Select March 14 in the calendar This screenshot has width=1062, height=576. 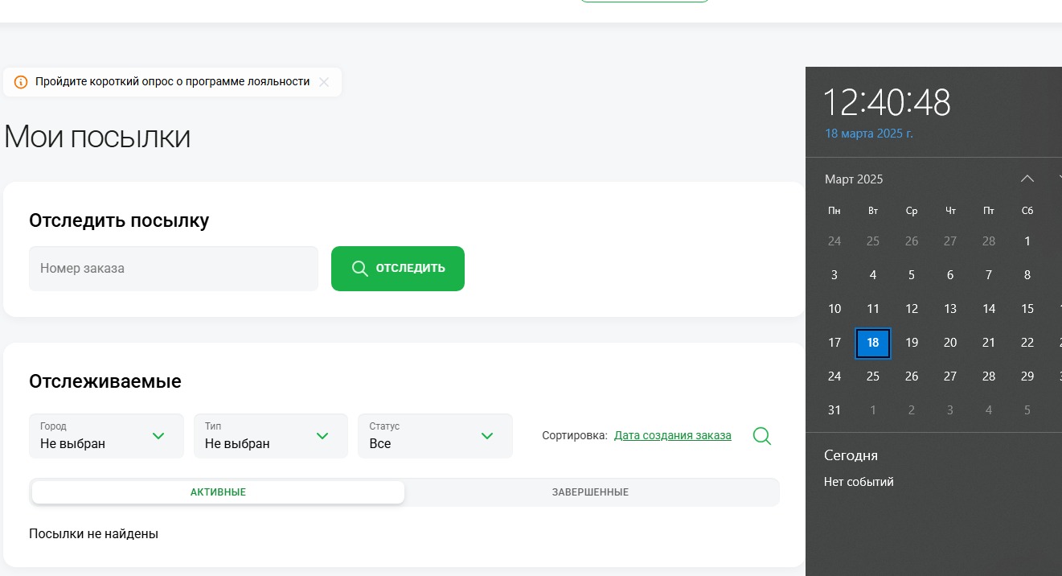(x=989, y=309)
